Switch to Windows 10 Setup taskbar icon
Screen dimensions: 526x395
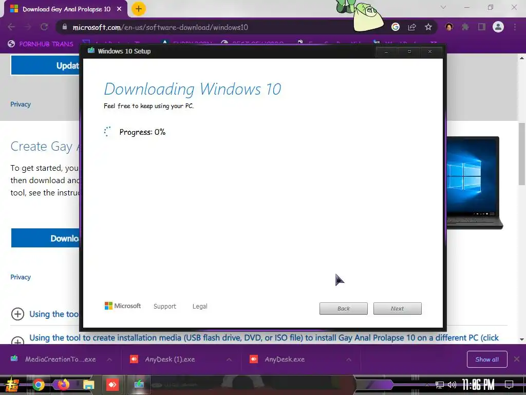pyautogui.click(x=139, y=384)
